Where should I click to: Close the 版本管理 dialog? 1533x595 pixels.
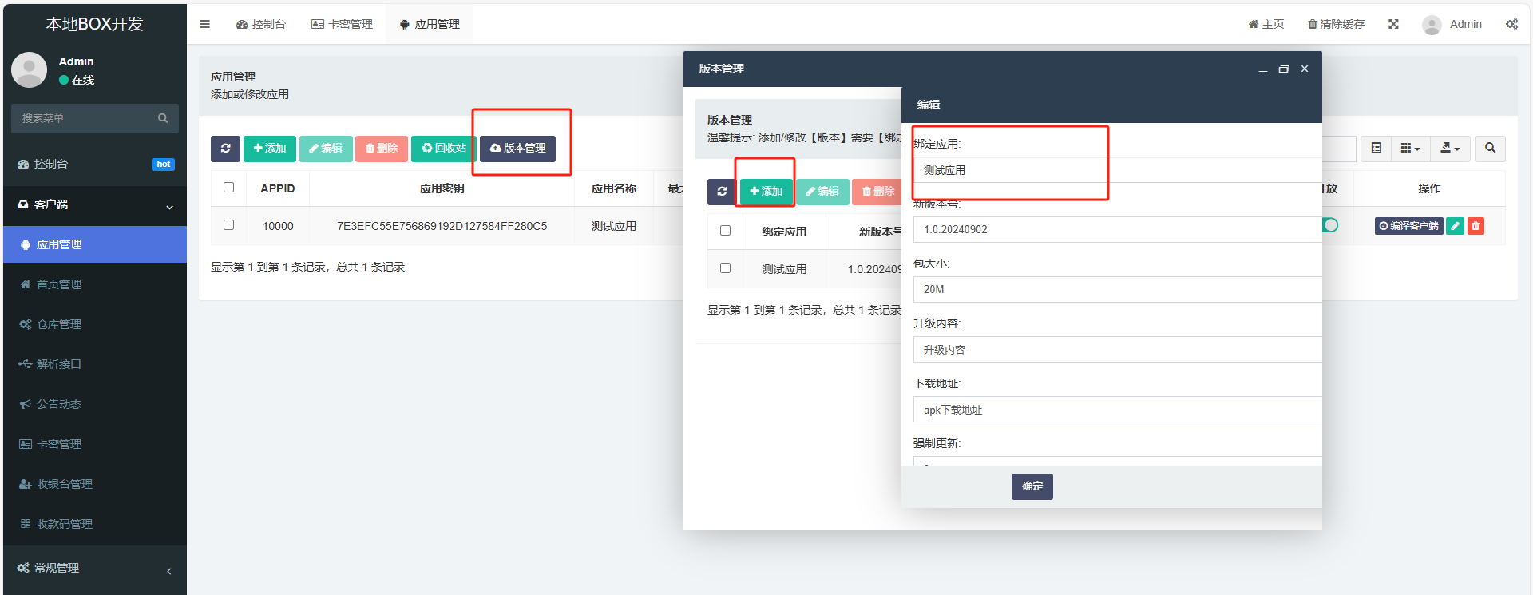(1305, 69)
